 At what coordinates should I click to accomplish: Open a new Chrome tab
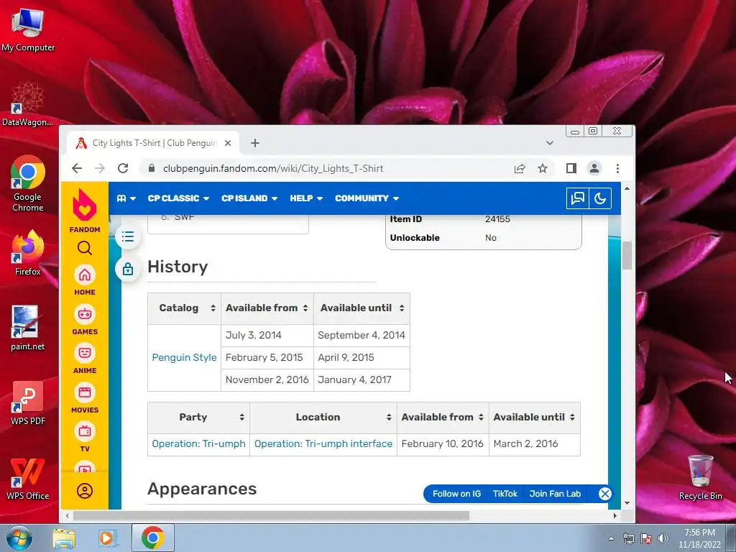point(255,143)
